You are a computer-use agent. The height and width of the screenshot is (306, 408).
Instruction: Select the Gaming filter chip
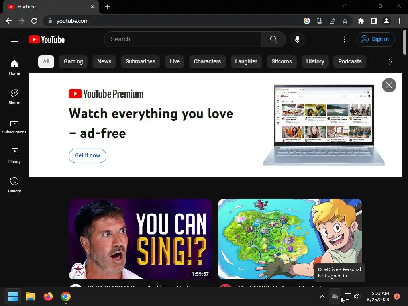pyautogui.click(x=73, y=62)
